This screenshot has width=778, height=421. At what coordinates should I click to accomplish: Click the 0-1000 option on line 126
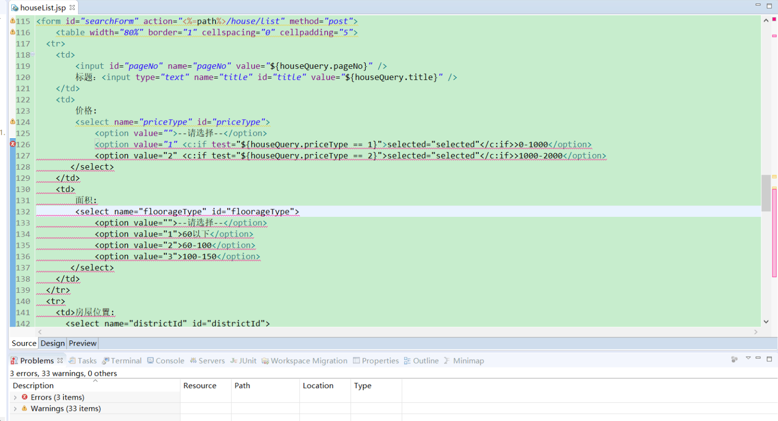tap(343, 144)
